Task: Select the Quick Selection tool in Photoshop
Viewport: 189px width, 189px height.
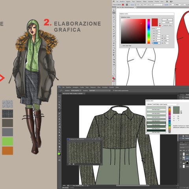Action: [x=59, y=105]
